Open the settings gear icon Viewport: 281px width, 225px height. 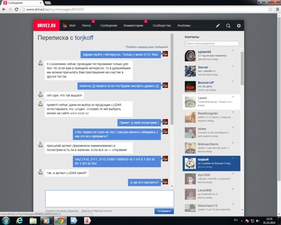(239, 26)
